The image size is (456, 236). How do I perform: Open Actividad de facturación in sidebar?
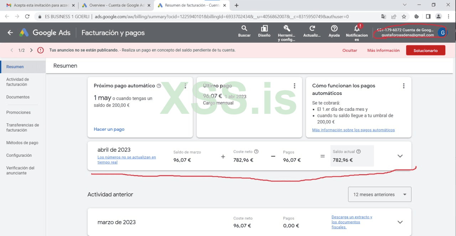pyautogui.click(x=17, y=82)
